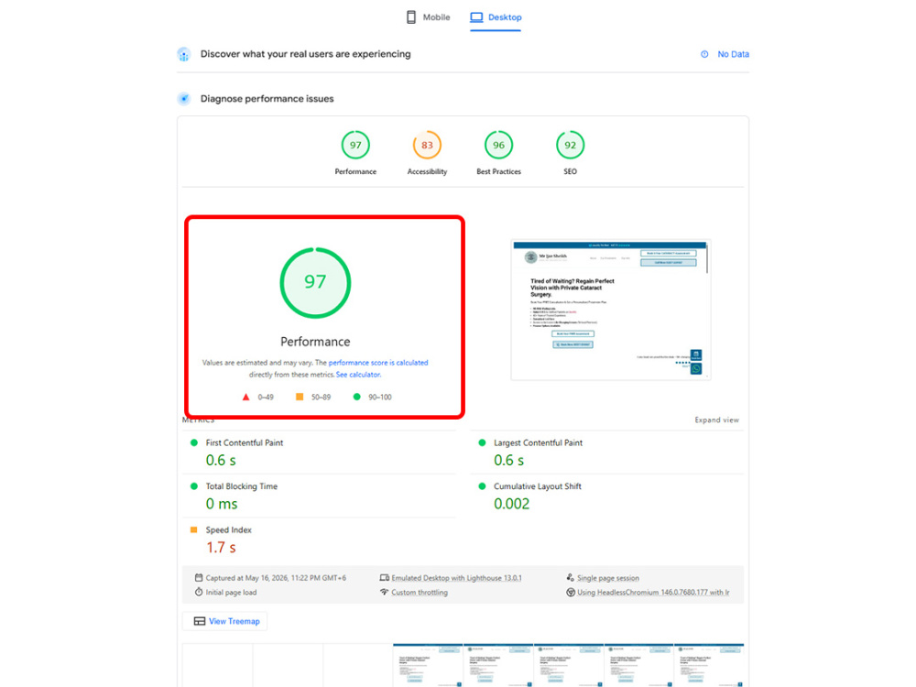This screenshot has height=687, width=916.
Task: Click the Total Blocking Time green dot
Action: (194, 486)
